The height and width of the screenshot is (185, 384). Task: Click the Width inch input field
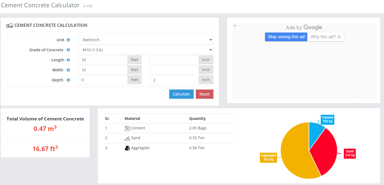point(174,70)
